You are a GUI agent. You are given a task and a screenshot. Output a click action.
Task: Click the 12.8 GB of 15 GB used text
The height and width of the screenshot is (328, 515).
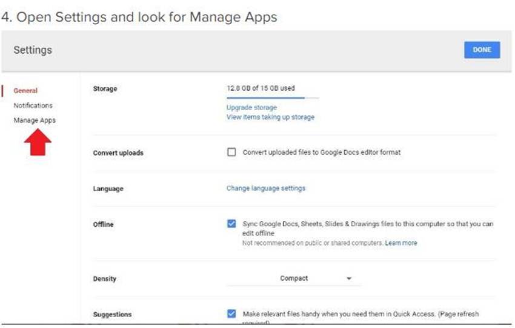click(261, 88)
